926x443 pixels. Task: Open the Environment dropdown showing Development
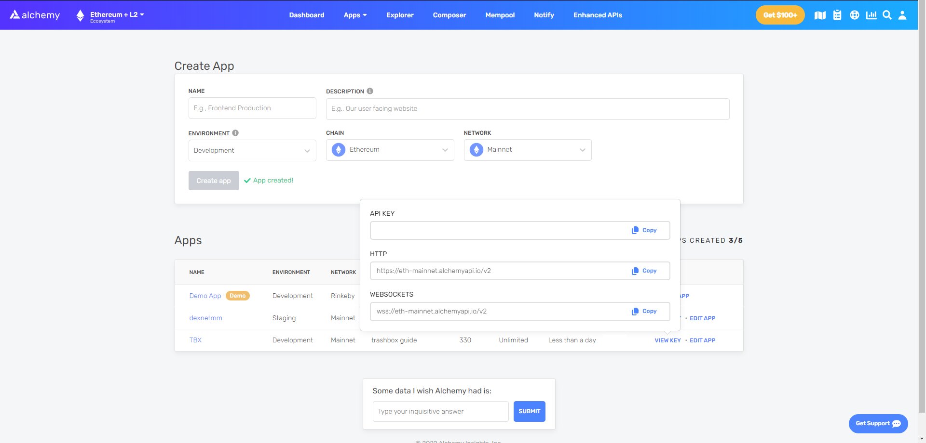pos(252,150)
